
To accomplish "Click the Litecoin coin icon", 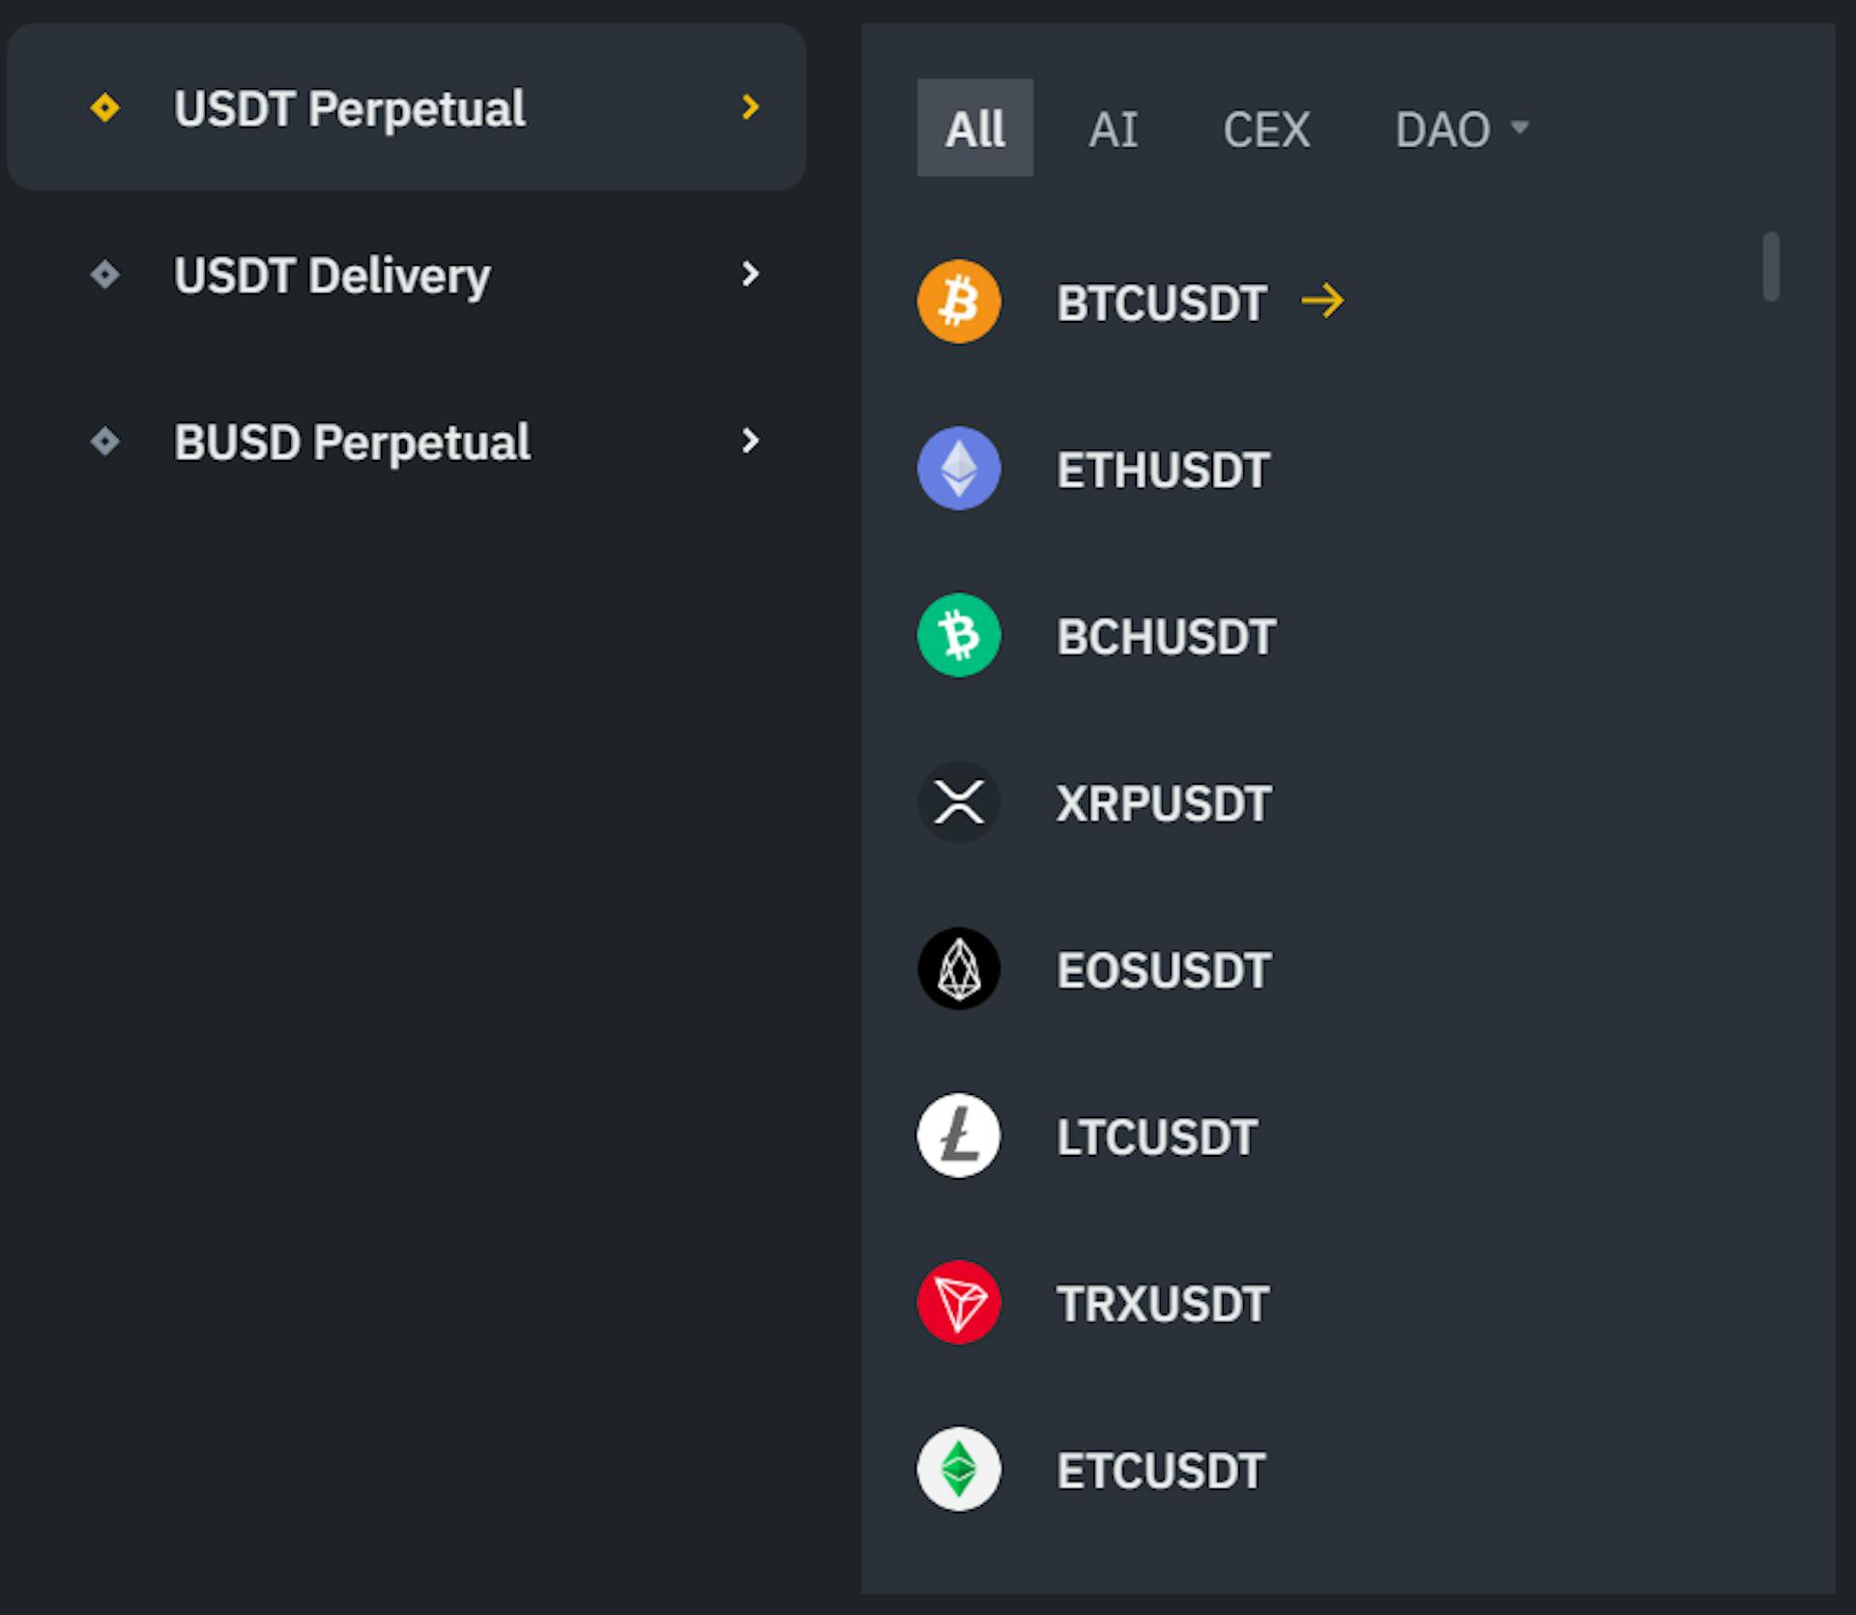I will pos(958,1136).
